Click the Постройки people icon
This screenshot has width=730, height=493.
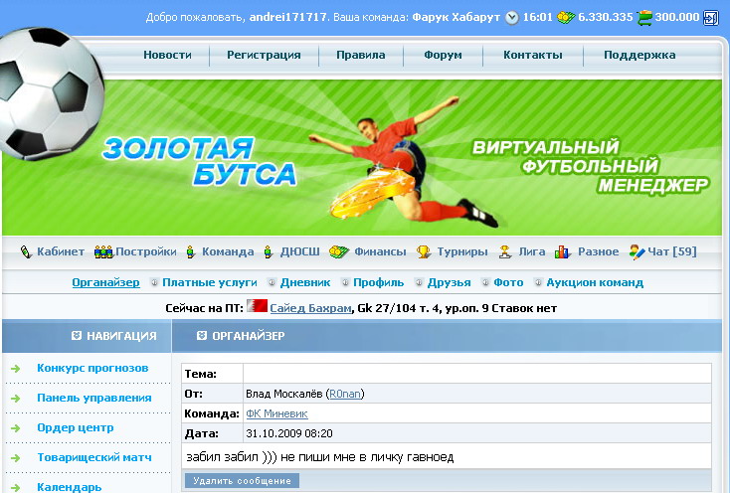pos(103,252)
